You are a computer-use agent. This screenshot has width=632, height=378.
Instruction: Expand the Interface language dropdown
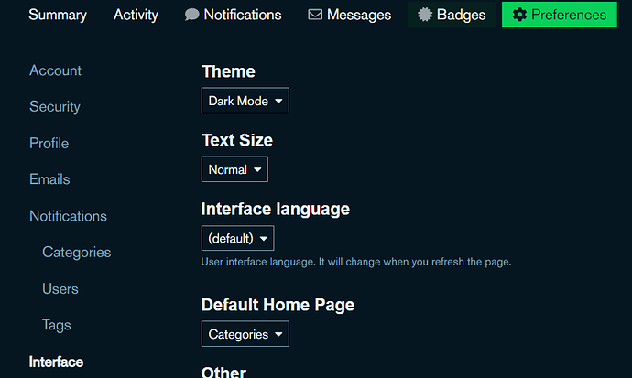(236, 239)
